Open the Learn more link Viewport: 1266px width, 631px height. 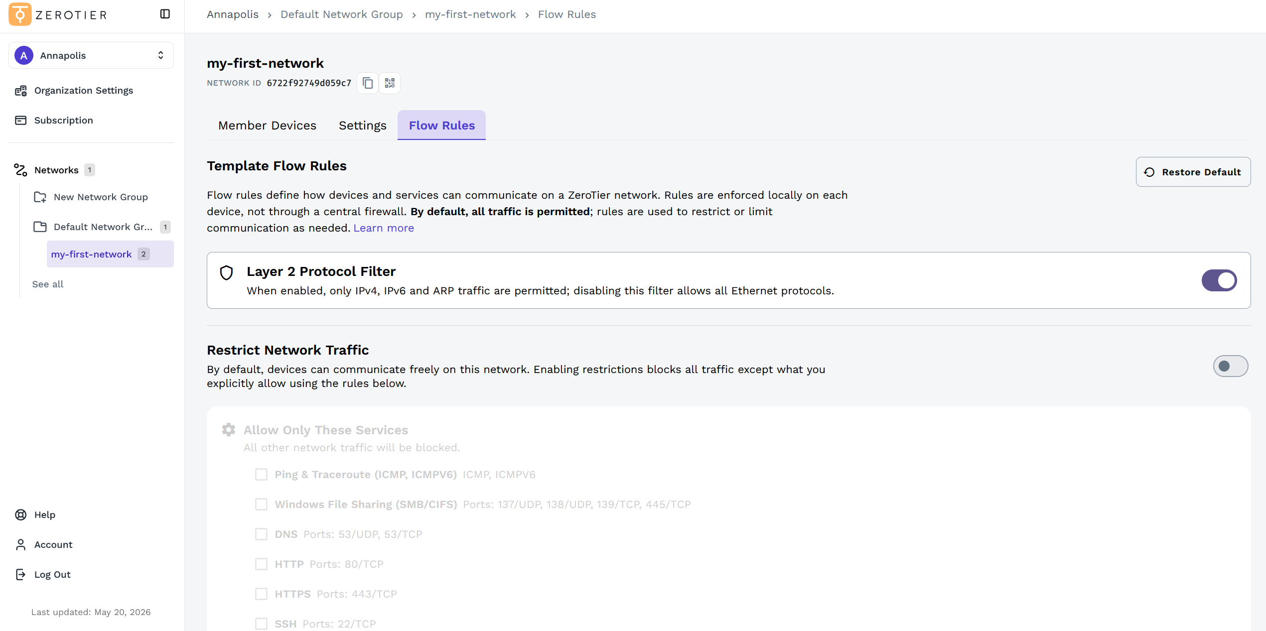tap(384, 228)
